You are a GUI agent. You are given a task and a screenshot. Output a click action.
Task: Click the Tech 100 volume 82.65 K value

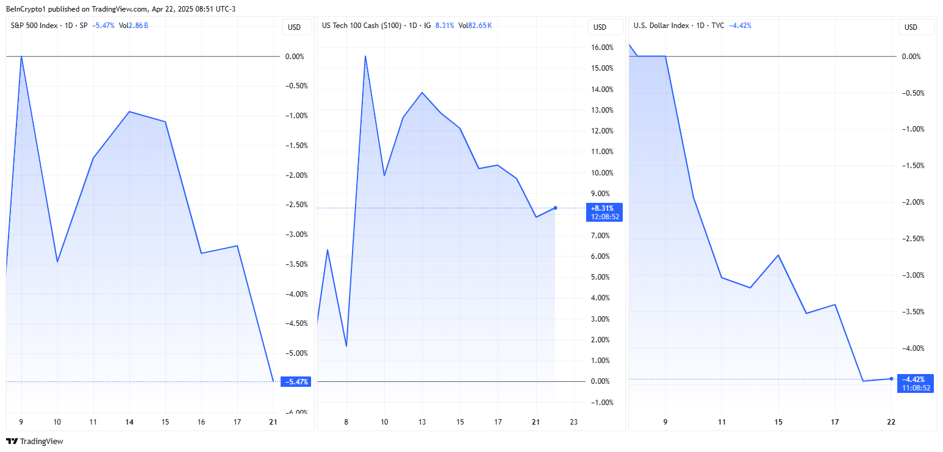pos(480,26)
